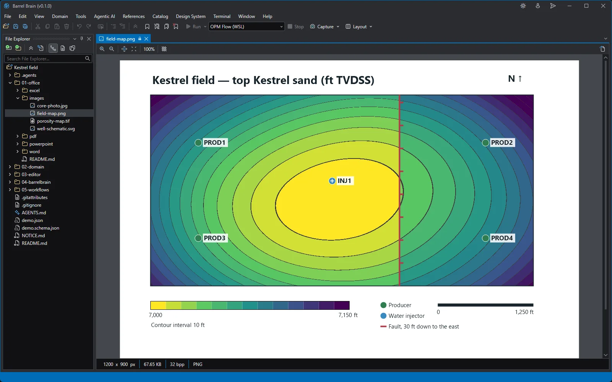Open the Run dropdown arrow
Viewport: 612px width, 382px height.
[205, 26]
